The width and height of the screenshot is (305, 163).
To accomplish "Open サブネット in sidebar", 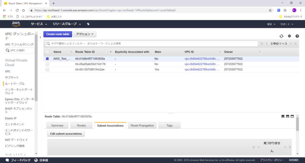I will click(12, 77).
